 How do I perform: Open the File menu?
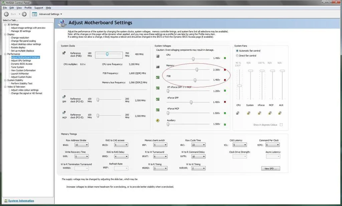(x=5, y=8)
